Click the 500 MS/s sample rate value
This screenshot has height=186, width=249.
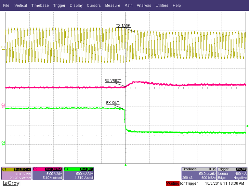coord(208,178)
